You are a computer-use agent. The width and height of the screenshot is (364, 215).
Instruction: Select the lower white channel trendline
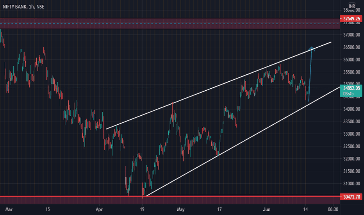(x=243, y=142)
